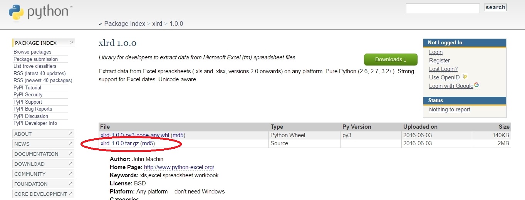Image resolution: width=525 pixels, height=200 pixels.
Task: Open the DOCUMENTATION sidebar section
Action: click(44, 154)
